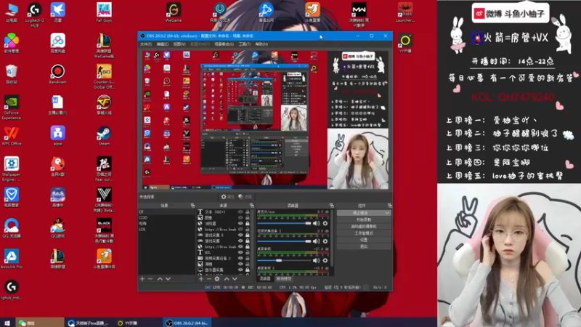Click 开始录制 button in controls

tap(364, 219)
